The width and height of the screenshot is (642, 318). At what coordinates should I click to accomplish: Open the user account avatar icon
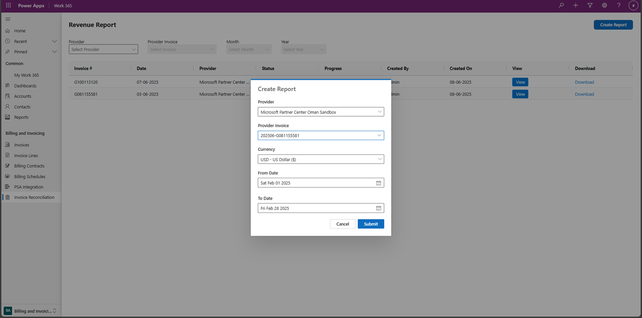tap(633, 6)
